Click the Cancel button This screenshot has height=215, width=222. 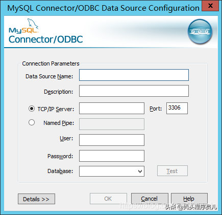150,199
